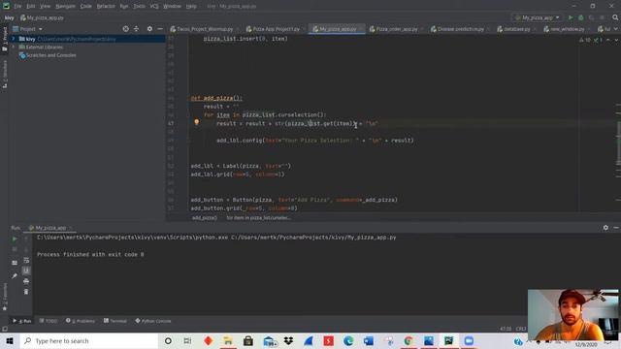Click the Windows Start button
Screen dimensions: 621x349
click(x=10, y=340)
